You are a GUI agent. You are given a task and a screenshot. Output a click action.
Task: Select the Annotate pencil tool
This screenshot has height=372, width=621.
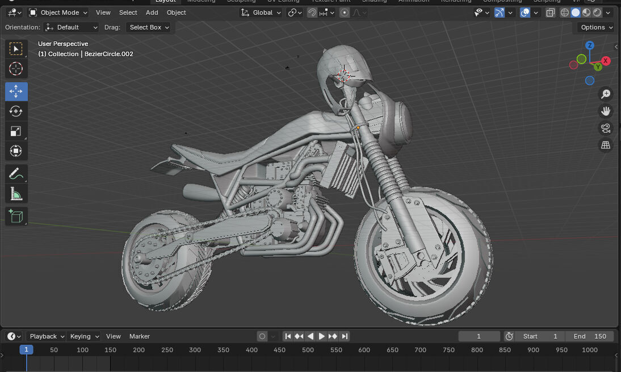coord(16,174)
